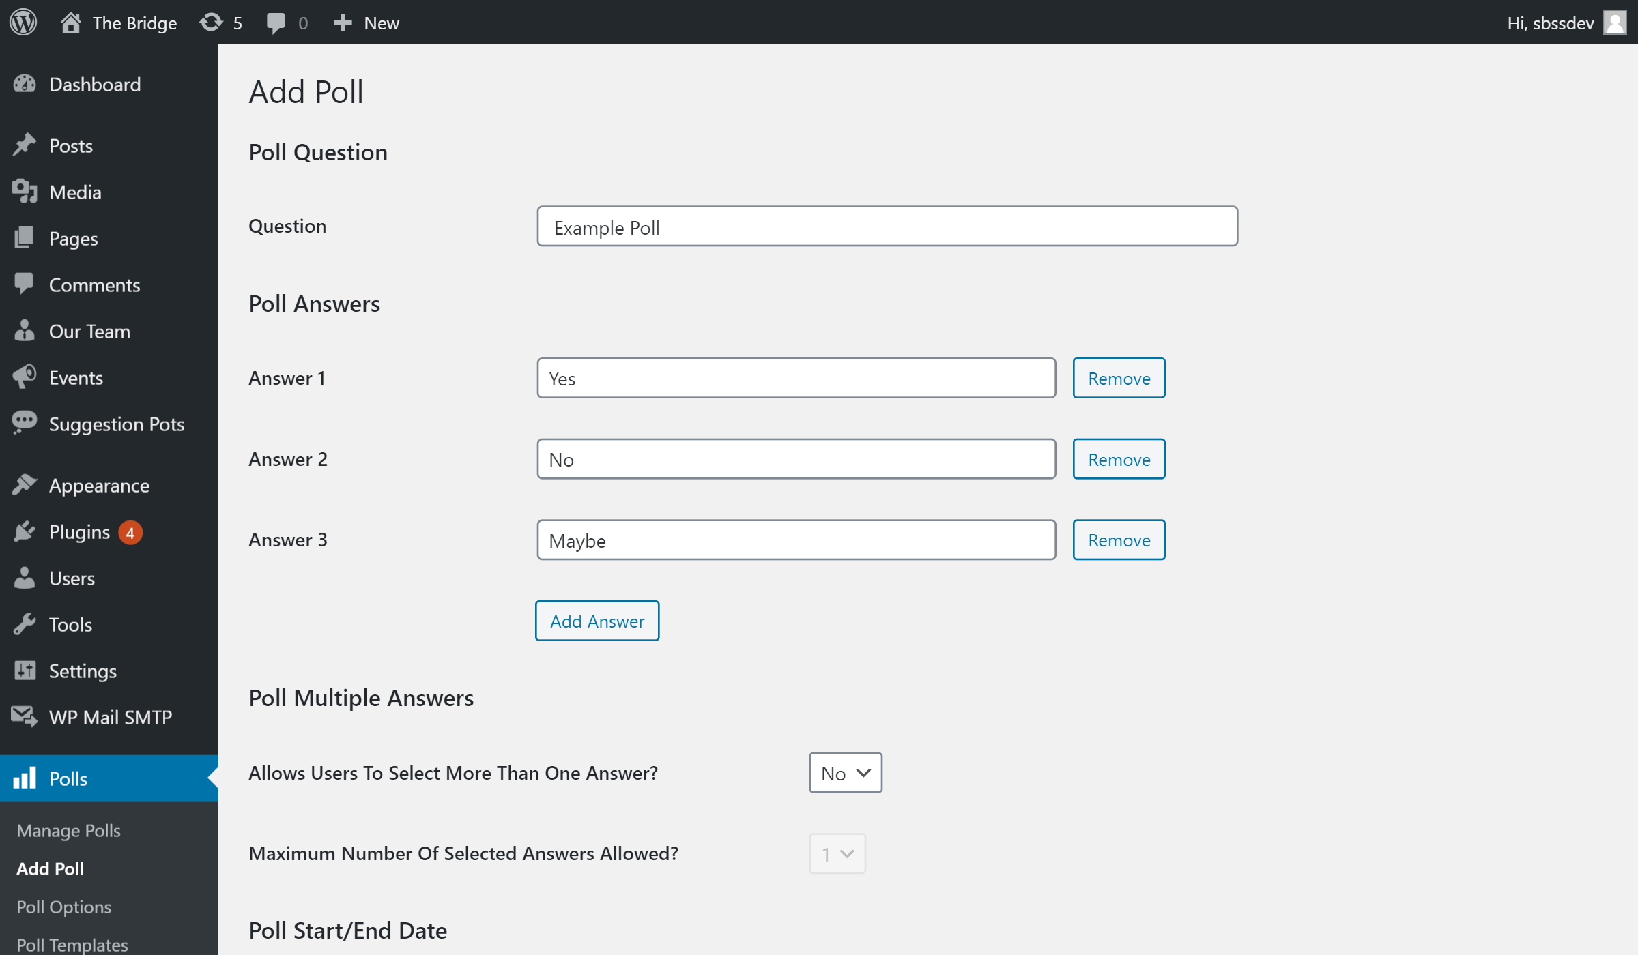Select the Media library icon

tap(25, 192)
